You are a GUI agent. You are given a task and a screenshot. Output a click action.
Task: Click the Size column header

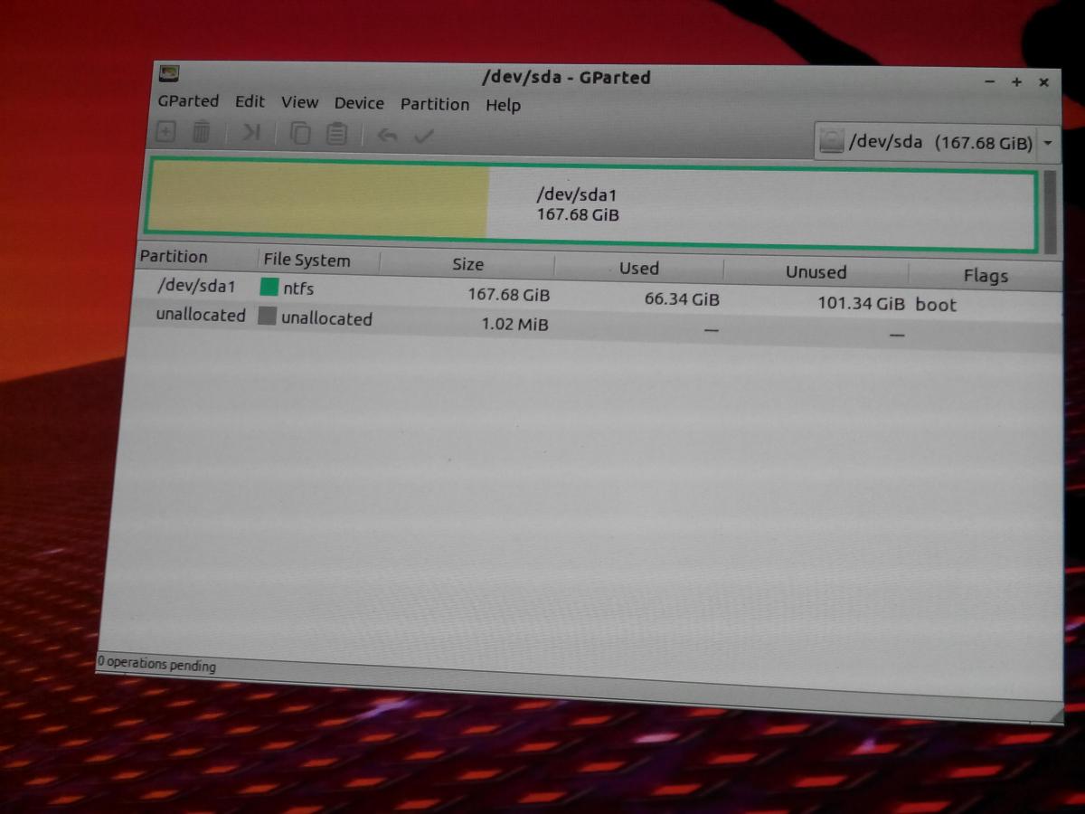tap(467, 264)
